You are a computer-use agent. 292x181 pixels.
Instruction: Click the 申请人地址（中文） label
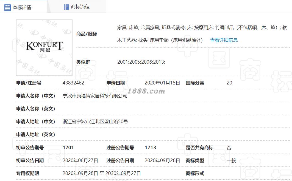(36, 121)
